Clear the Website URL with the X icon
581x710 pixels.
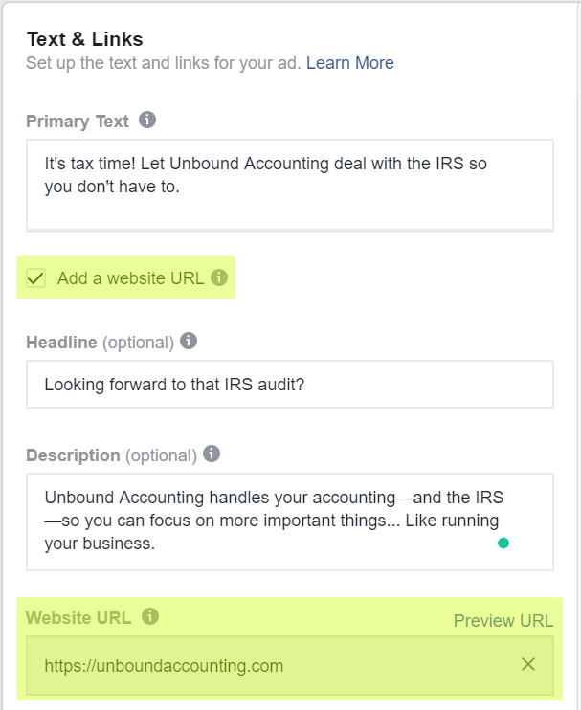(x=528, y=664)
